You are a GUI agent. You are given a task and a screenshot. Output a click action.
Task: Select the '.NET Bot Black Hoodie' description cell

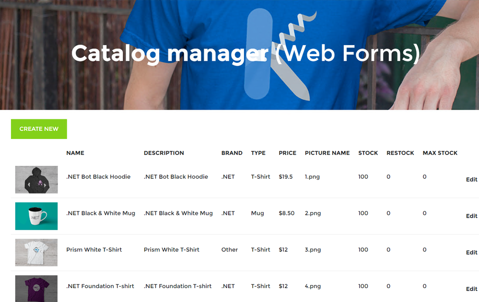(176, 177)
